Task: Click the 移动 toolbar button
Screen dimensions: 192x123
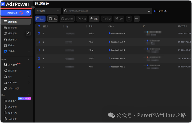Action: (x=106, y=19)
